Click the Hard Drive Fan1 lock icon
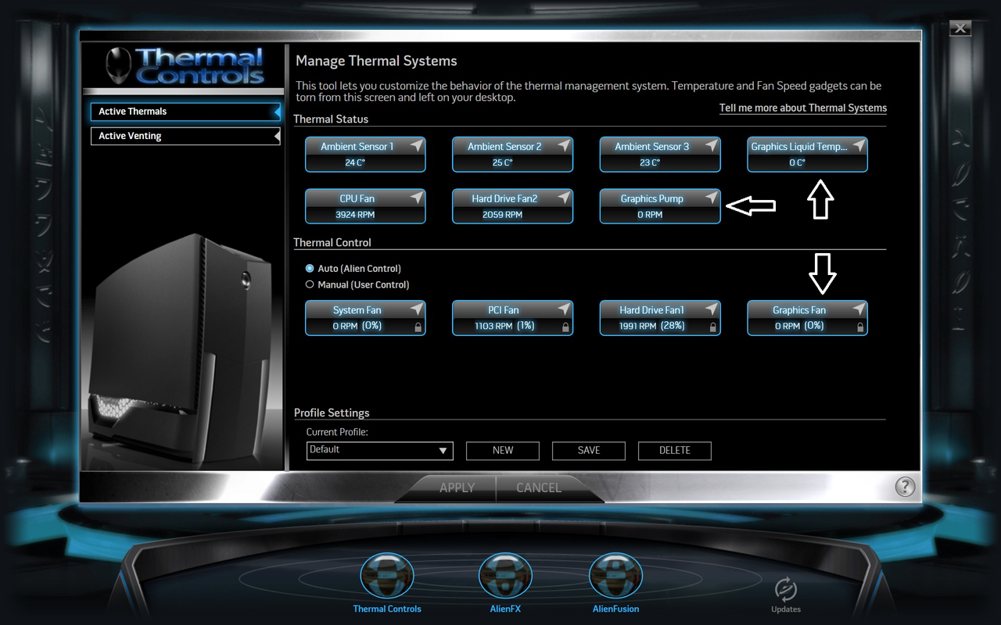This screenshot has height=625, width=1001. (x=712, y=327)
